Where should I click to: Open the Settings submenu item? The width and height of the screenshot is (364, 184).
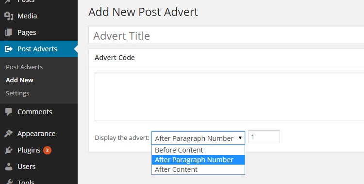(17, 93)
